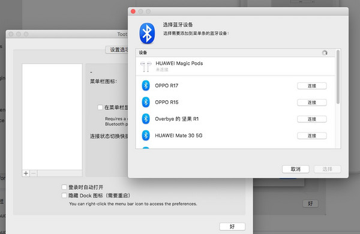Image resolution: width=360 pixels, height=234 pixels.
Task: Add a device with the plus button
Action: click(26, 173)
